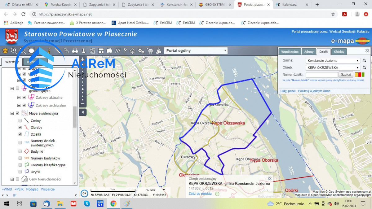Open settings gears in map toolbar
The width and height of the screenshot is (372, 209).
141,51
